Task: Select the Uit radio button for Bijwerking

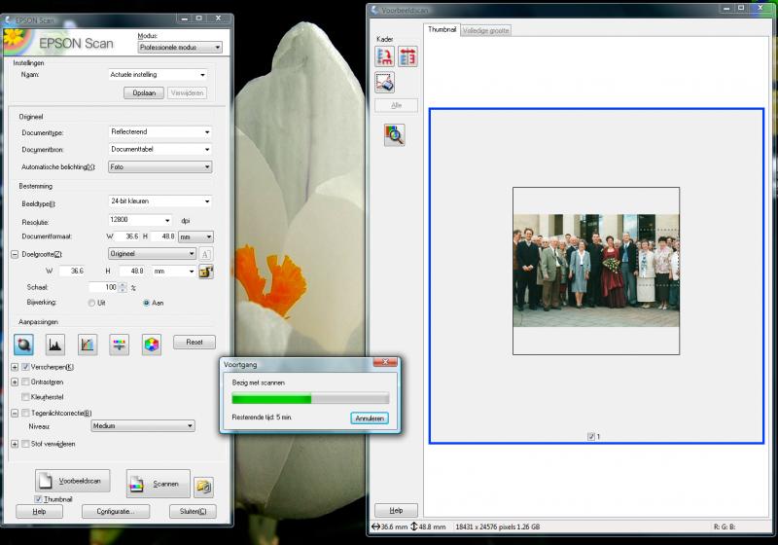Action: point(91,303)
